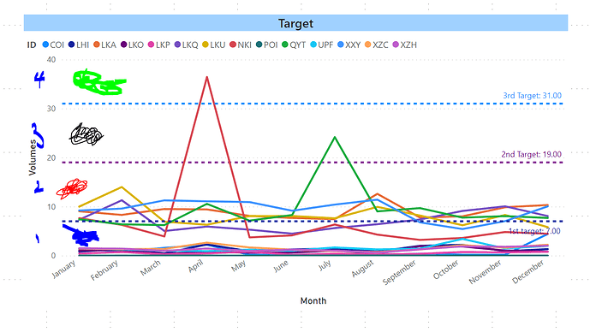The height and width of the screenshot is (332, 590).
Task: Select the LKQ legend entry
Action: pyautogui.click(x=187, y=44)
